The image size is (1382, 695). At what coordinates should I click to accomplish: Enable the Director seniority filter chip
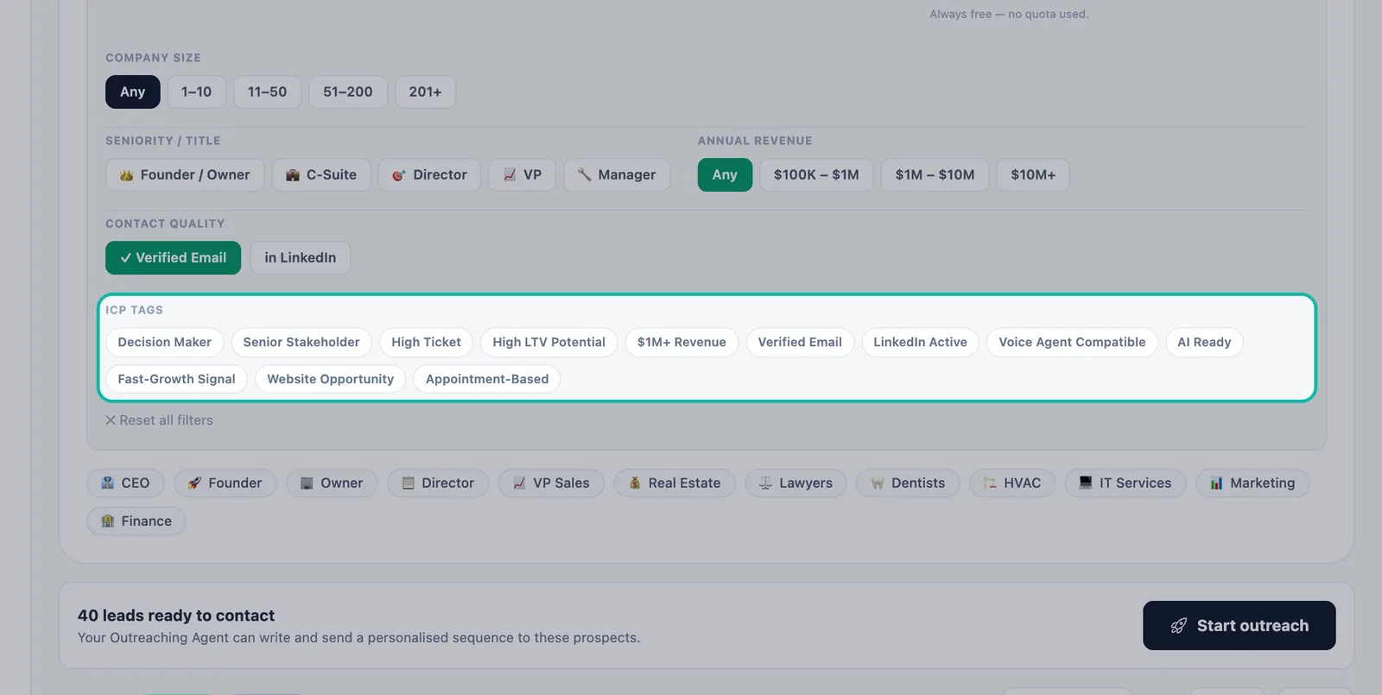(429, 174)
